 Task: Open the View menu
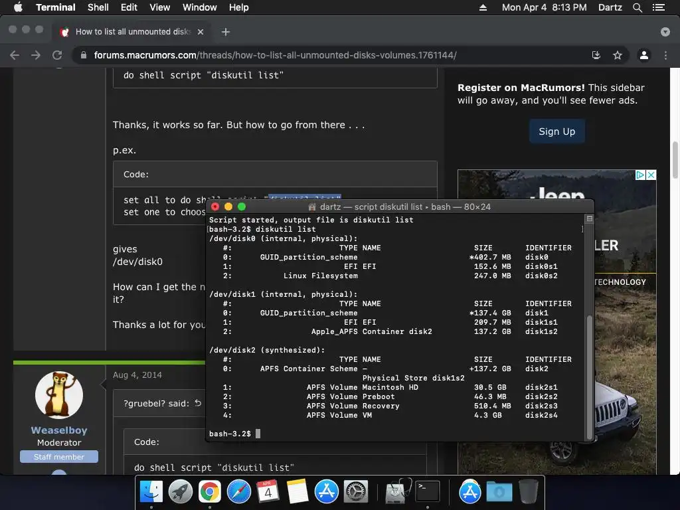pos(159,7)
